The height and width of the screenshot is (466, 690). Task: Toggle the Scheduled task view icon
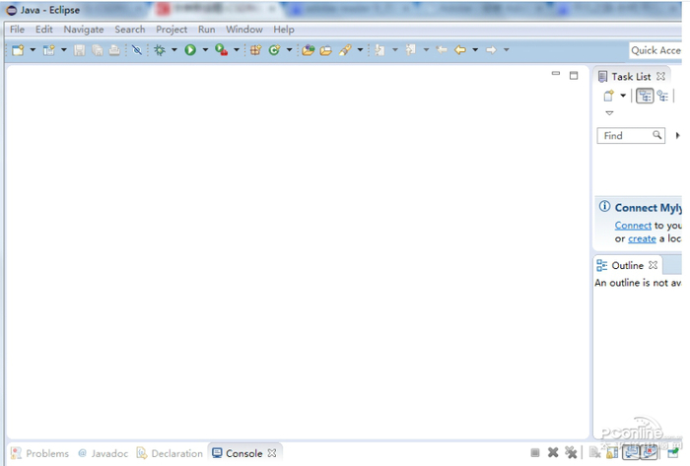(662, 96)
